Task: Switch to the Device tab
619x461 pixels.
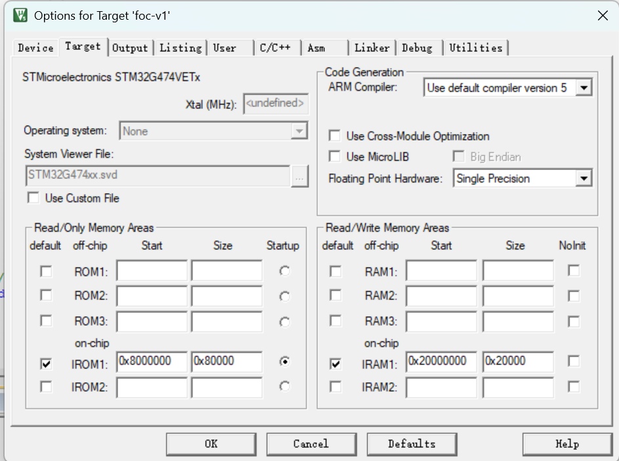Action: 35,48
